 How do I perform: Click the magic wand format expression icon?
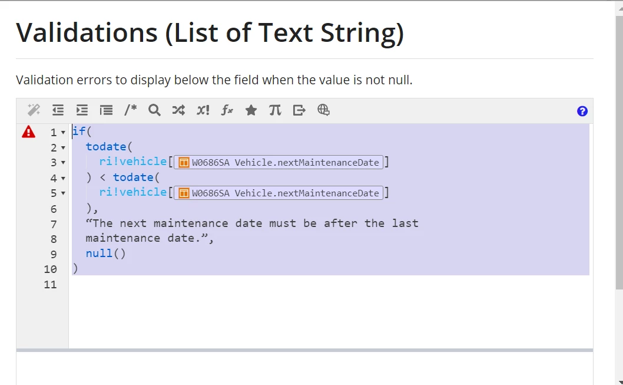pyautogui.click(x=34, y=110)
